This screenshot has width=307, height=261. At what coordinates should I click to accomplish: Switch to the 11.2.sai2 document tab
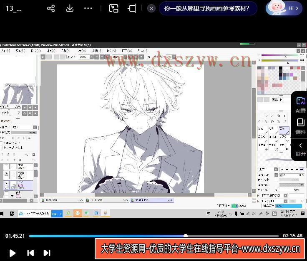click(x=107, y=200)
